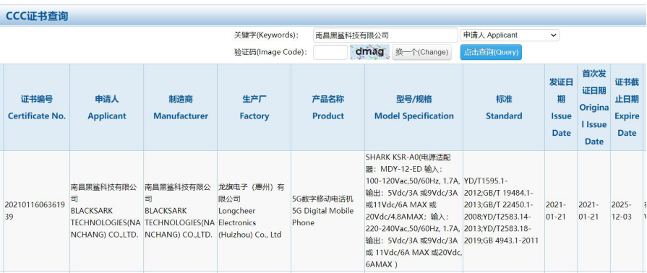The image size is (647, 273).
Task: Click the Original Issue Date column header
Action: point(594,108)
